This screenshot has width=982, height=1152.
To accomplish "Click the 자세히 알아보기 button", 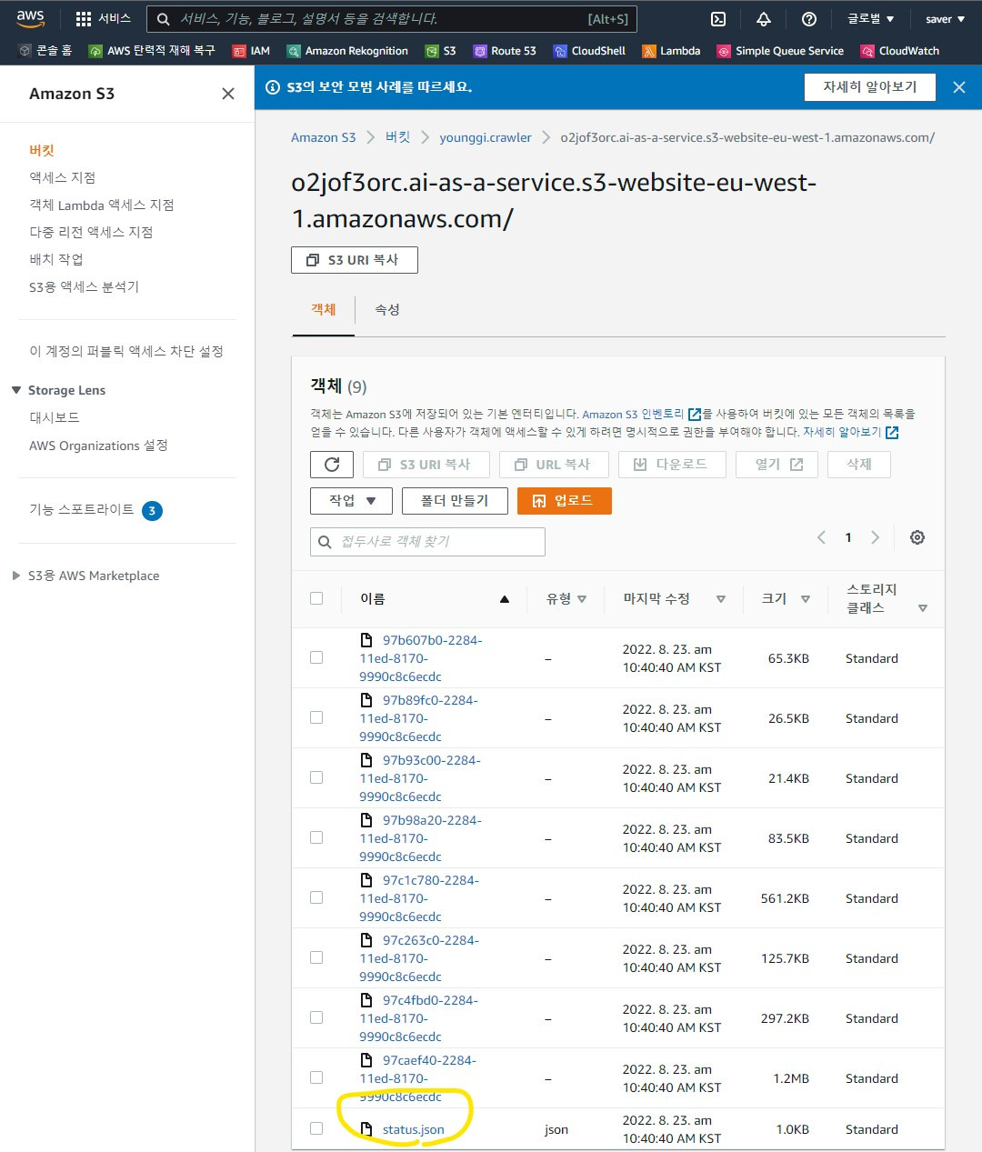I will (868, 86).
